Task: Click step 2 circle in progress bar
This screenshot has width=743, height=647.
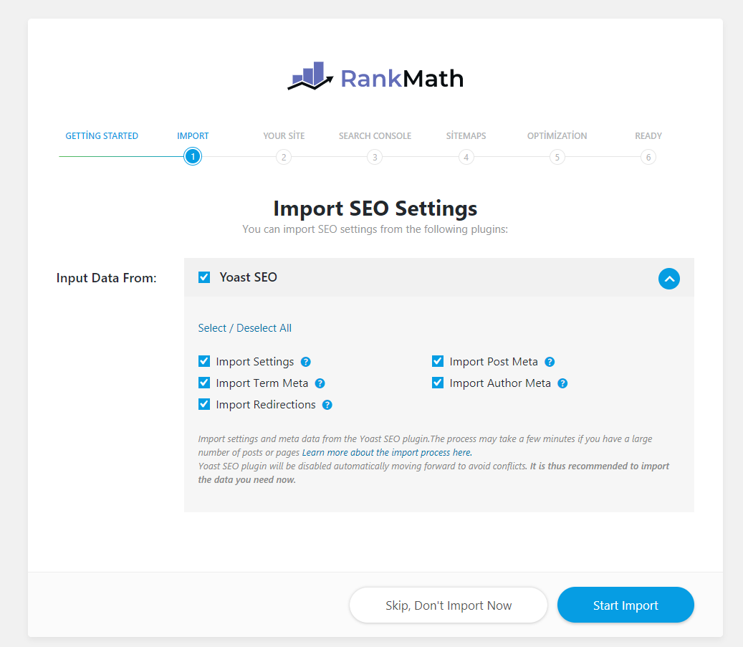Action: (x=284, y=157)
